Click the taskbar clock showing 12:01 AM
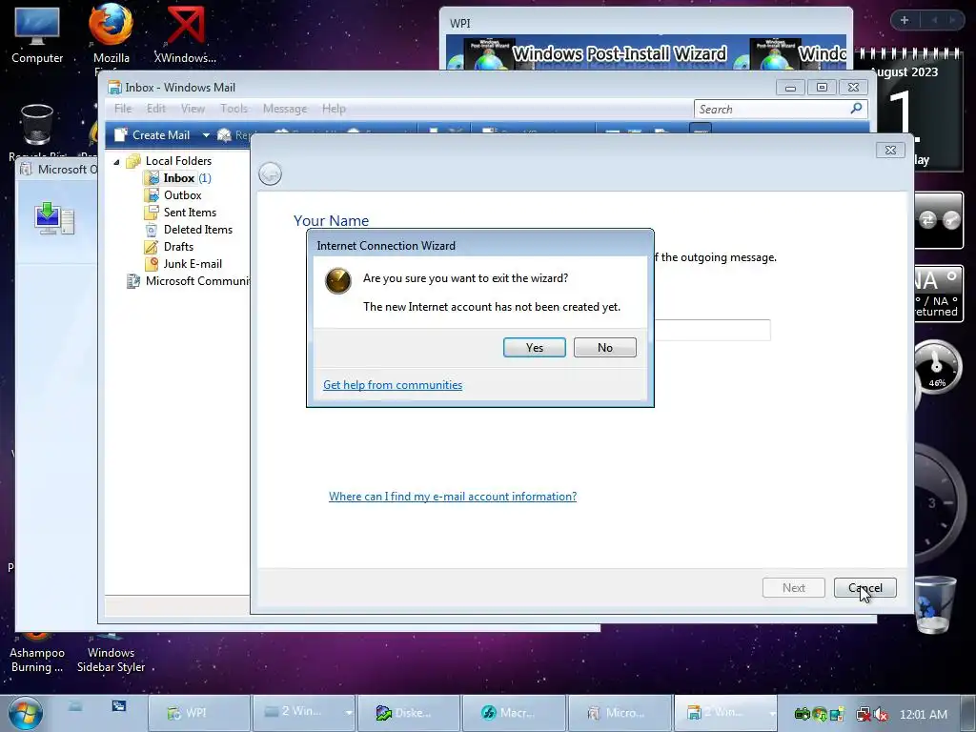Screen dimensions: 976x732 924,715
